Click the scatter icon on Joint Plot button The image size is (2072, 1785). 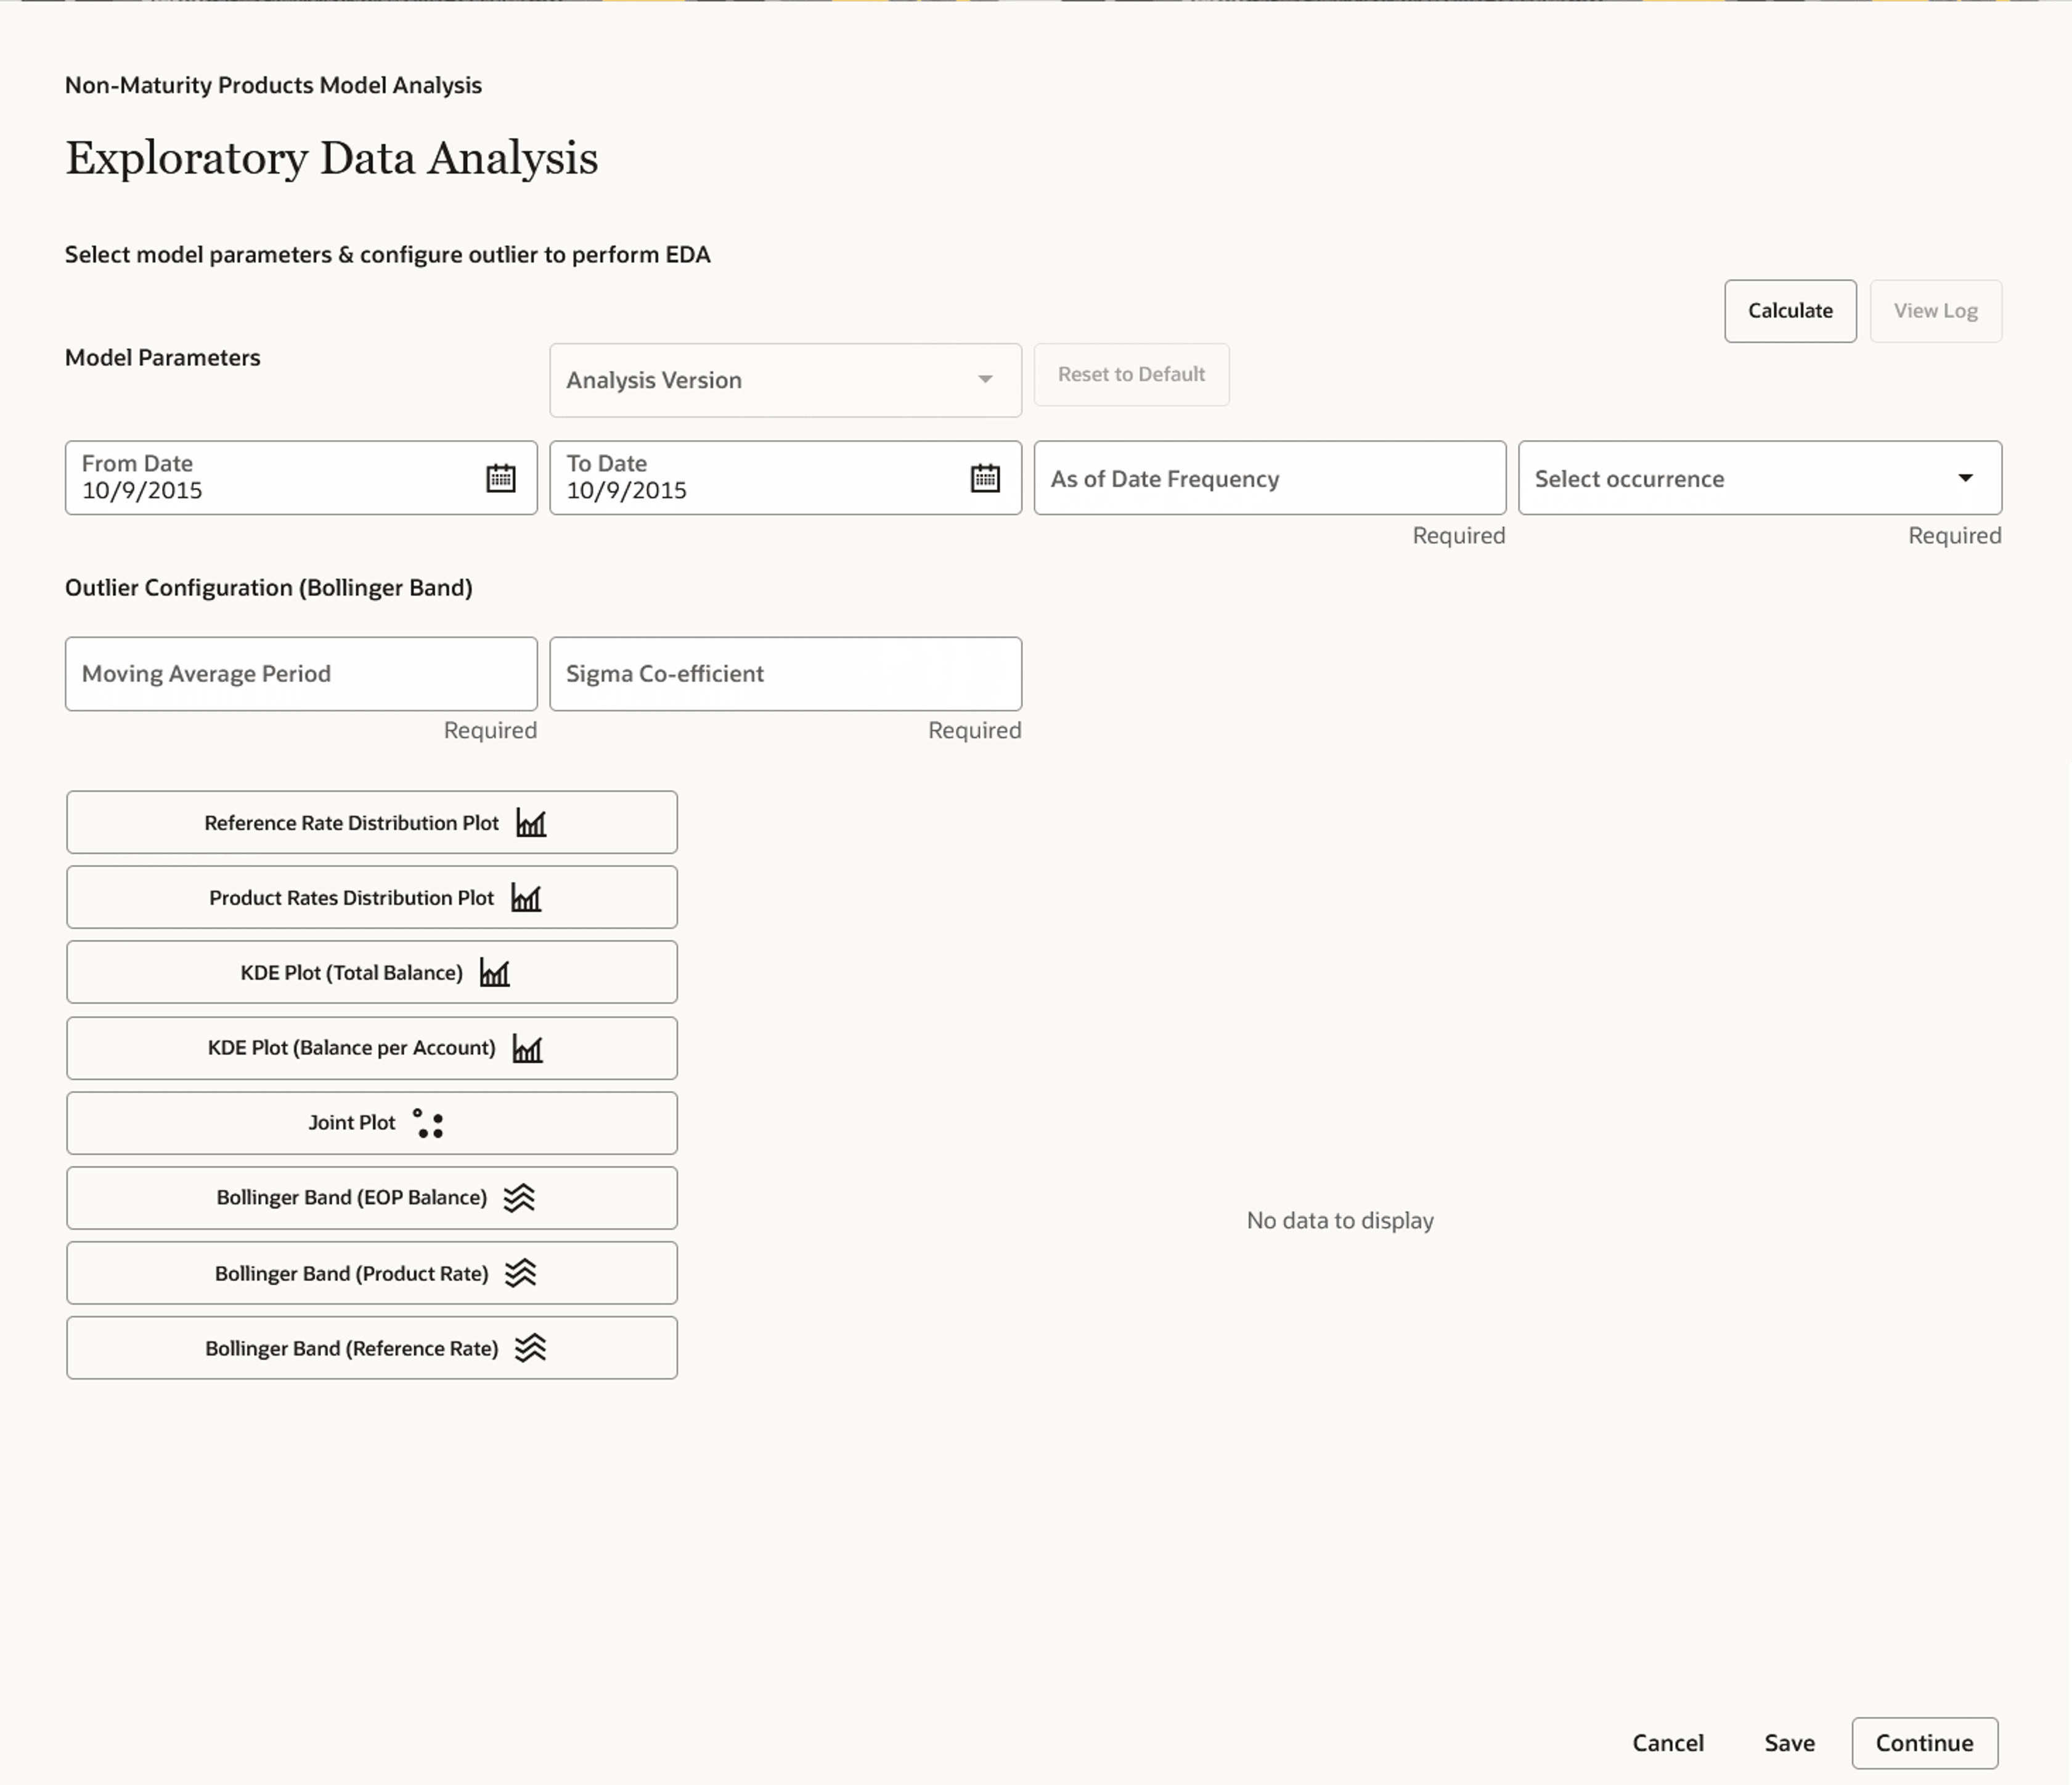point(430,1122)
